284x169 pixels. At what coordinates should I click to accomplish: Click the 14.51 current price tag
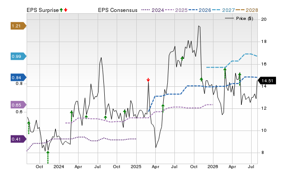267,81
